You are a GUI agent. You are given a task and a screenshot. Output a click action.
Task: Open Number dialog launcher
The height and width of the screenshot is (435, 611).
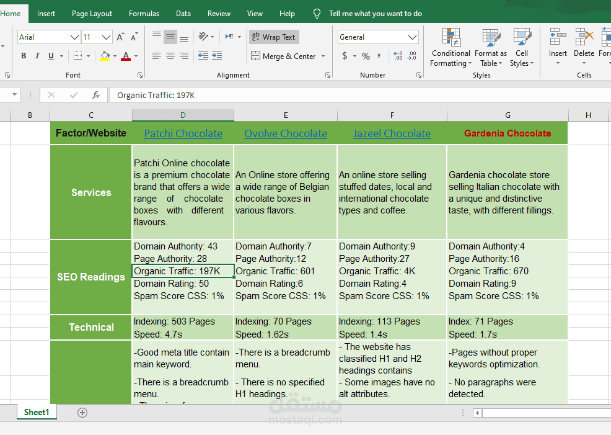[x=419, y=75]
